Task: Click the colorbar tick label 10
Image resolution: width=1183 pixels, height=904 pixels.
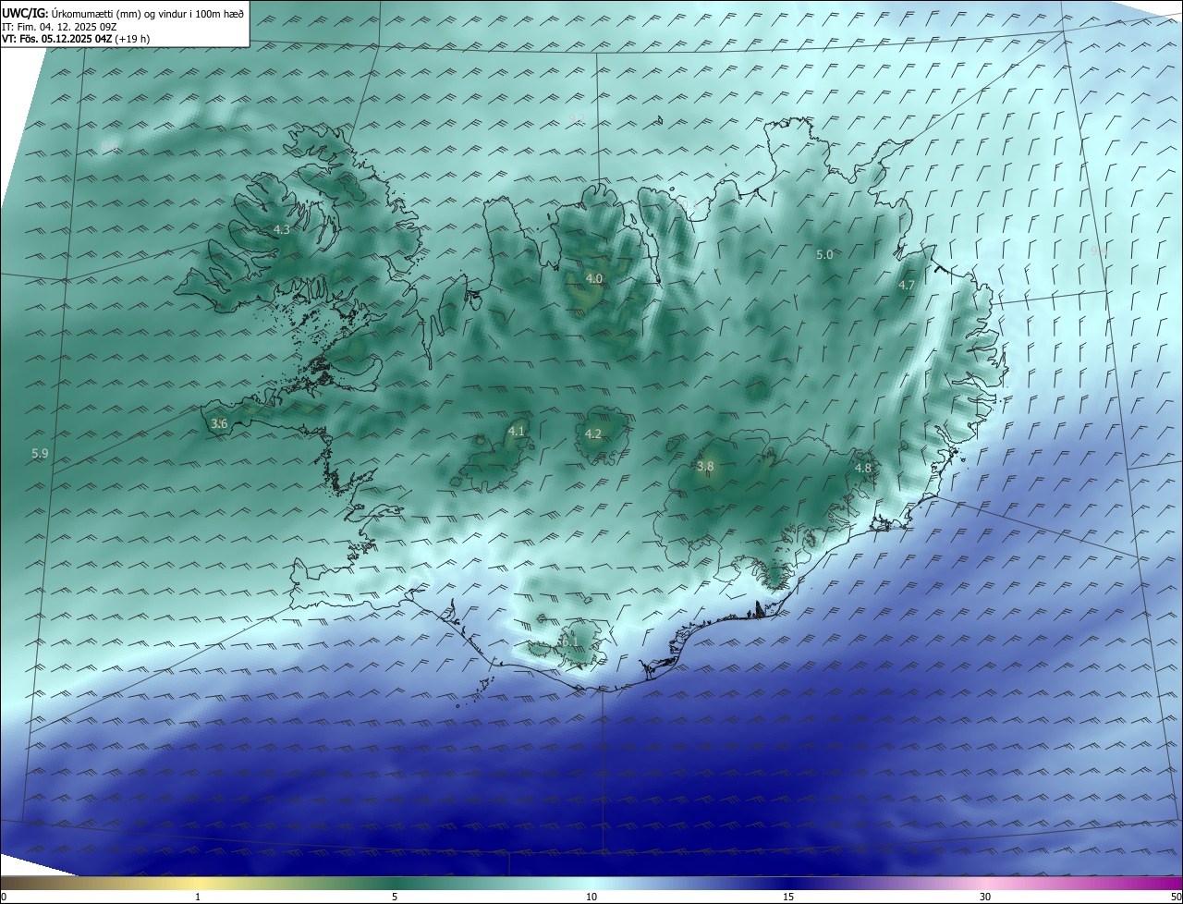Action: (x=591, y=897)
